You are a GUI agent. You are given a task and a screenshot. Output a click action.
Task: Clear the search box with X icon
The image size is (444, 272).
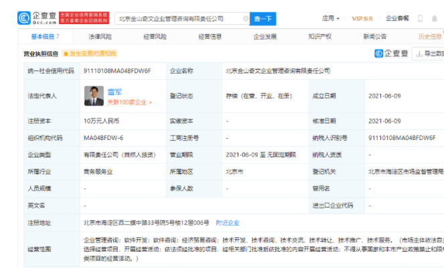click(x=246, y=19)
